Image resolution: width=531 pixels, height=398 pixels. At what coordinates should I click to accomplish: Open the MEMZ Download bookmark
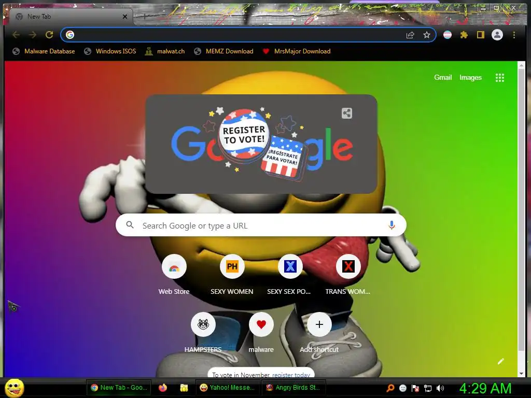coord(224,51)
